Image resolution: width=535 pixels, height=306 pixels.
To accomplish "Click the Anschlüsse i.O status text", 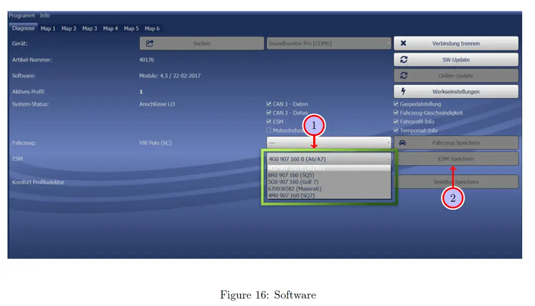I will tap(157, 104).
